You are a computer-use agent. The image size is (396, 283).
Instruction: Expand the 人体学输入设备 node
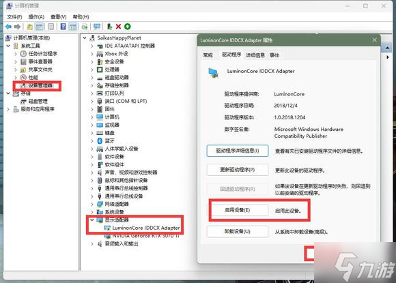[x=92, y=149]
